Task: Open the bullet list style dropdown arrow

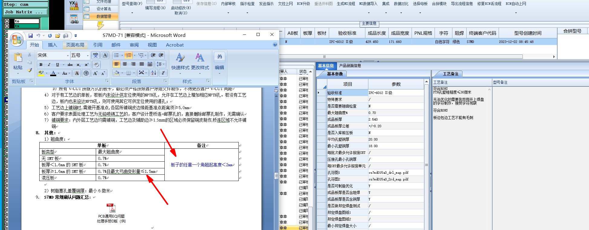Action: [122, 55]
